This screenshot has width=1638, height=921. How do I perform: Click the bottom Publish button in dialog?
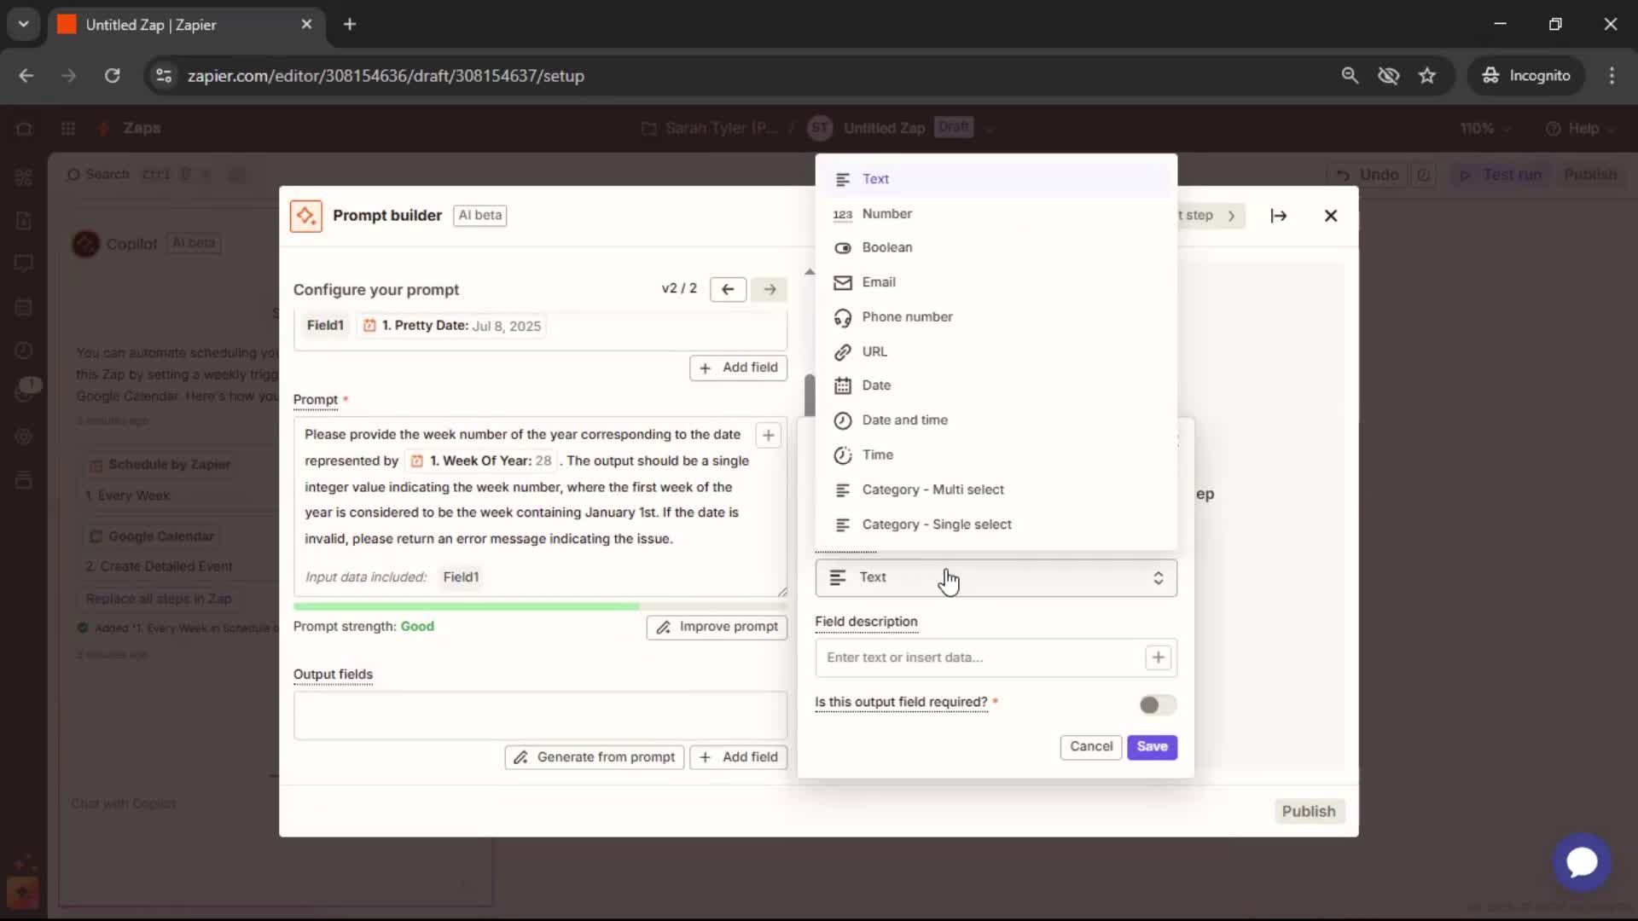pyautogui.click(x=1309, y=811)
